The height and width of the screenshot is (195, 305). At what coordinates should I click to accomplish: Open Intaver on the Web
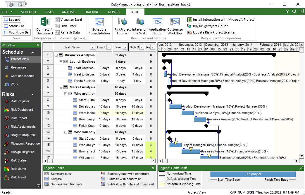(x=140, y=26)
